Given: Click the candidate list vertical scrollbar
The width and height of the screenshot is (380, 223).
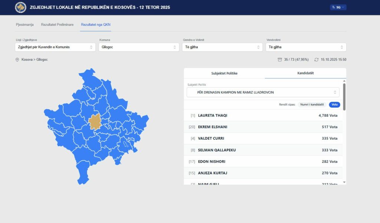Looking at the screenshot, I should pyautogui.click(x=344, y=97).
